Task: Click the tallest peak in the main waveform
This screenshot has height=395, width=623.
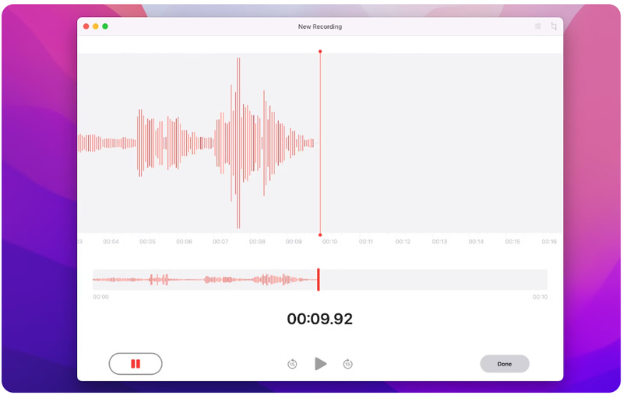Action: tap(238, 143)
